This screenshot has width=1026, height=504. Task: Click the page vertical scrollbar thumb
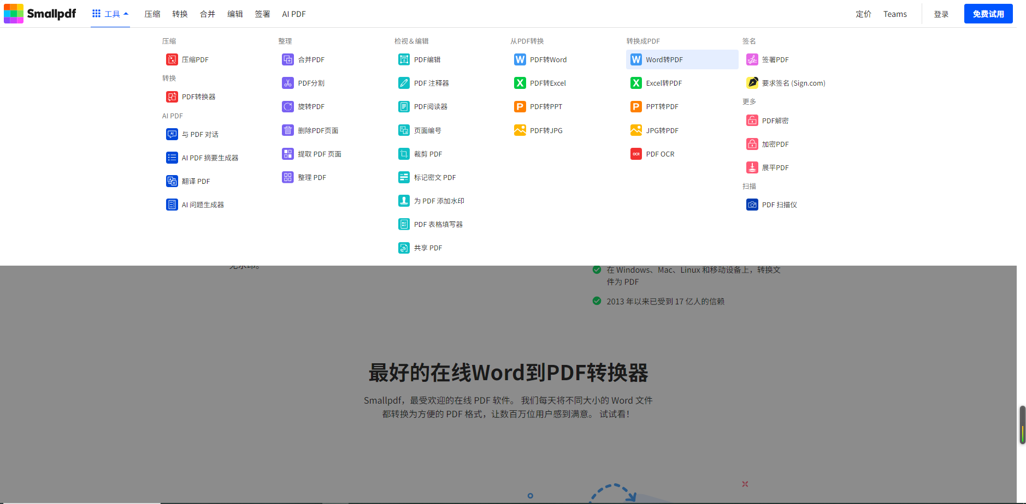(x=1022, y=424)
